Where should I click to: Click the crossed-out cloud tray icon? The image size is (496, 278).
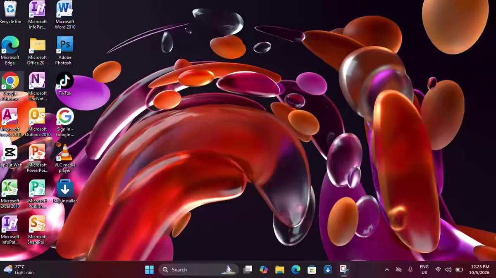(x=398, y=270)
